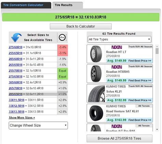The height and width of the screenshot is (144, 162).
Task: Select the 265/70R18 tire size
Action: coord(15,88)
